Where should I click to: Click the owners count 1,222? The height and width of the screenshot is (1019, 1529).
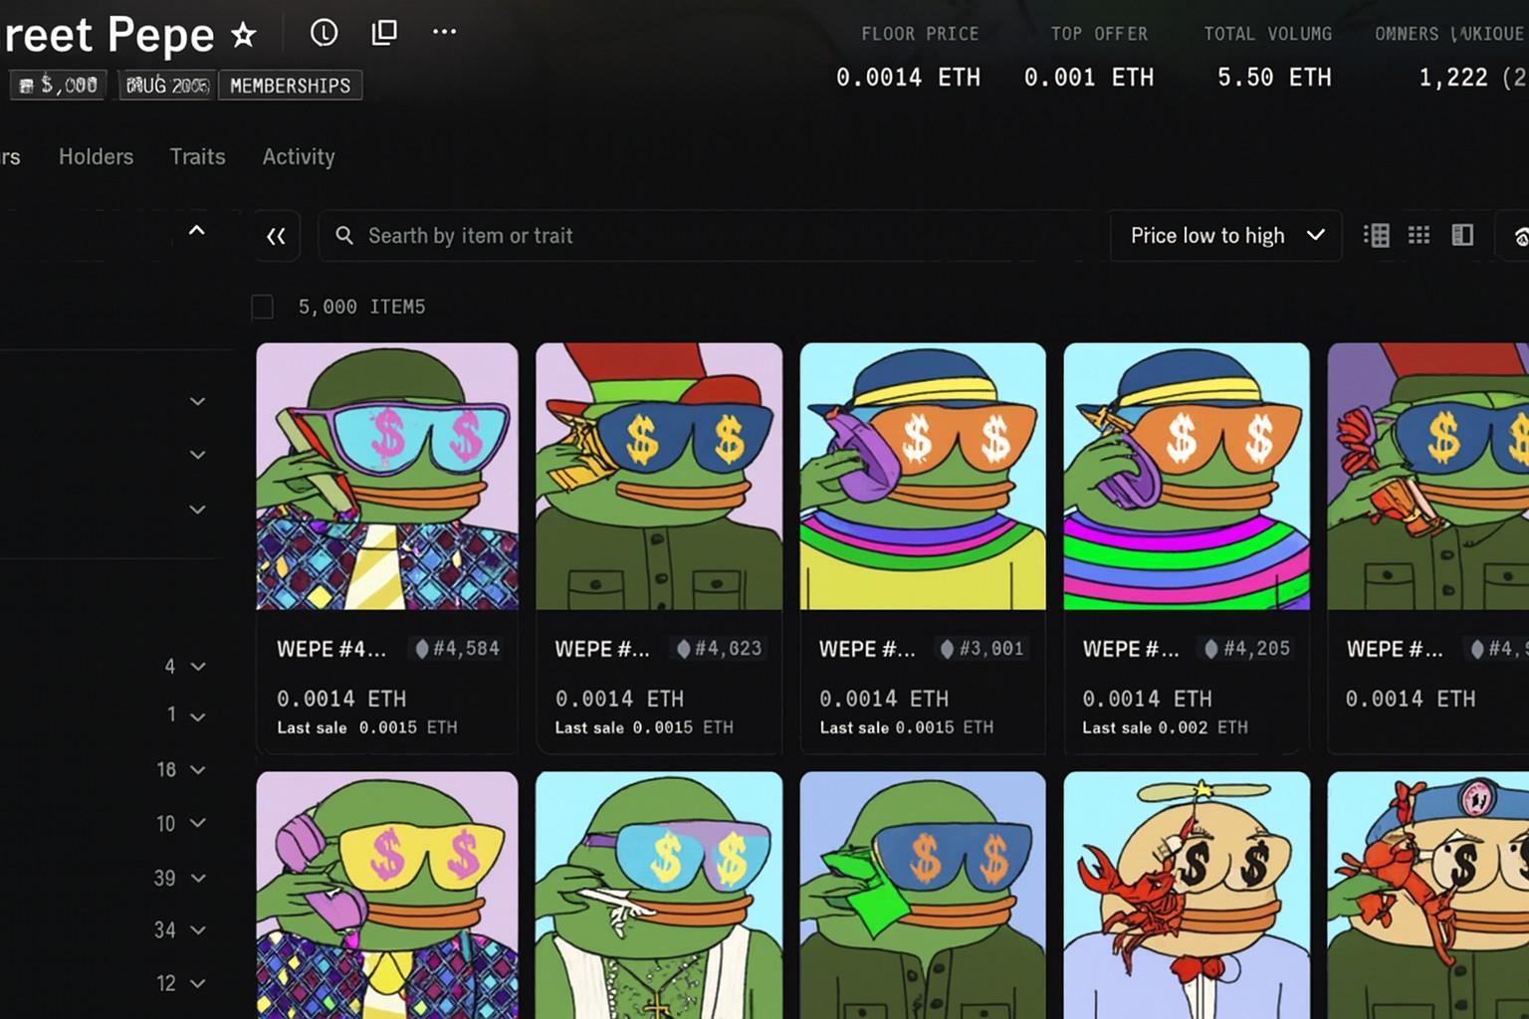(x=1453, y=78)
